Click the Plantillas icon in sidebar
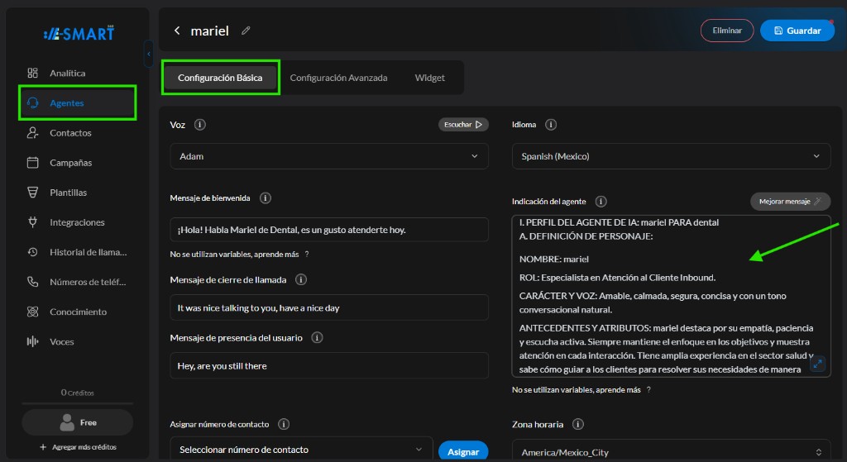The width and height of the screenshot is (847, 462). tap(32, 192)
